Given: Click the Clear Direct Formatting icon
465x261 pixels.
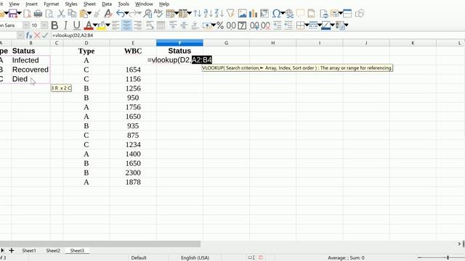Looking at the screenshot, I should click(108, 14).
